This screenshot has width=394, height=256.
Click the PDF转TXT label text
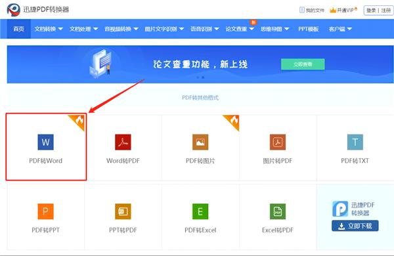point(355,161)
